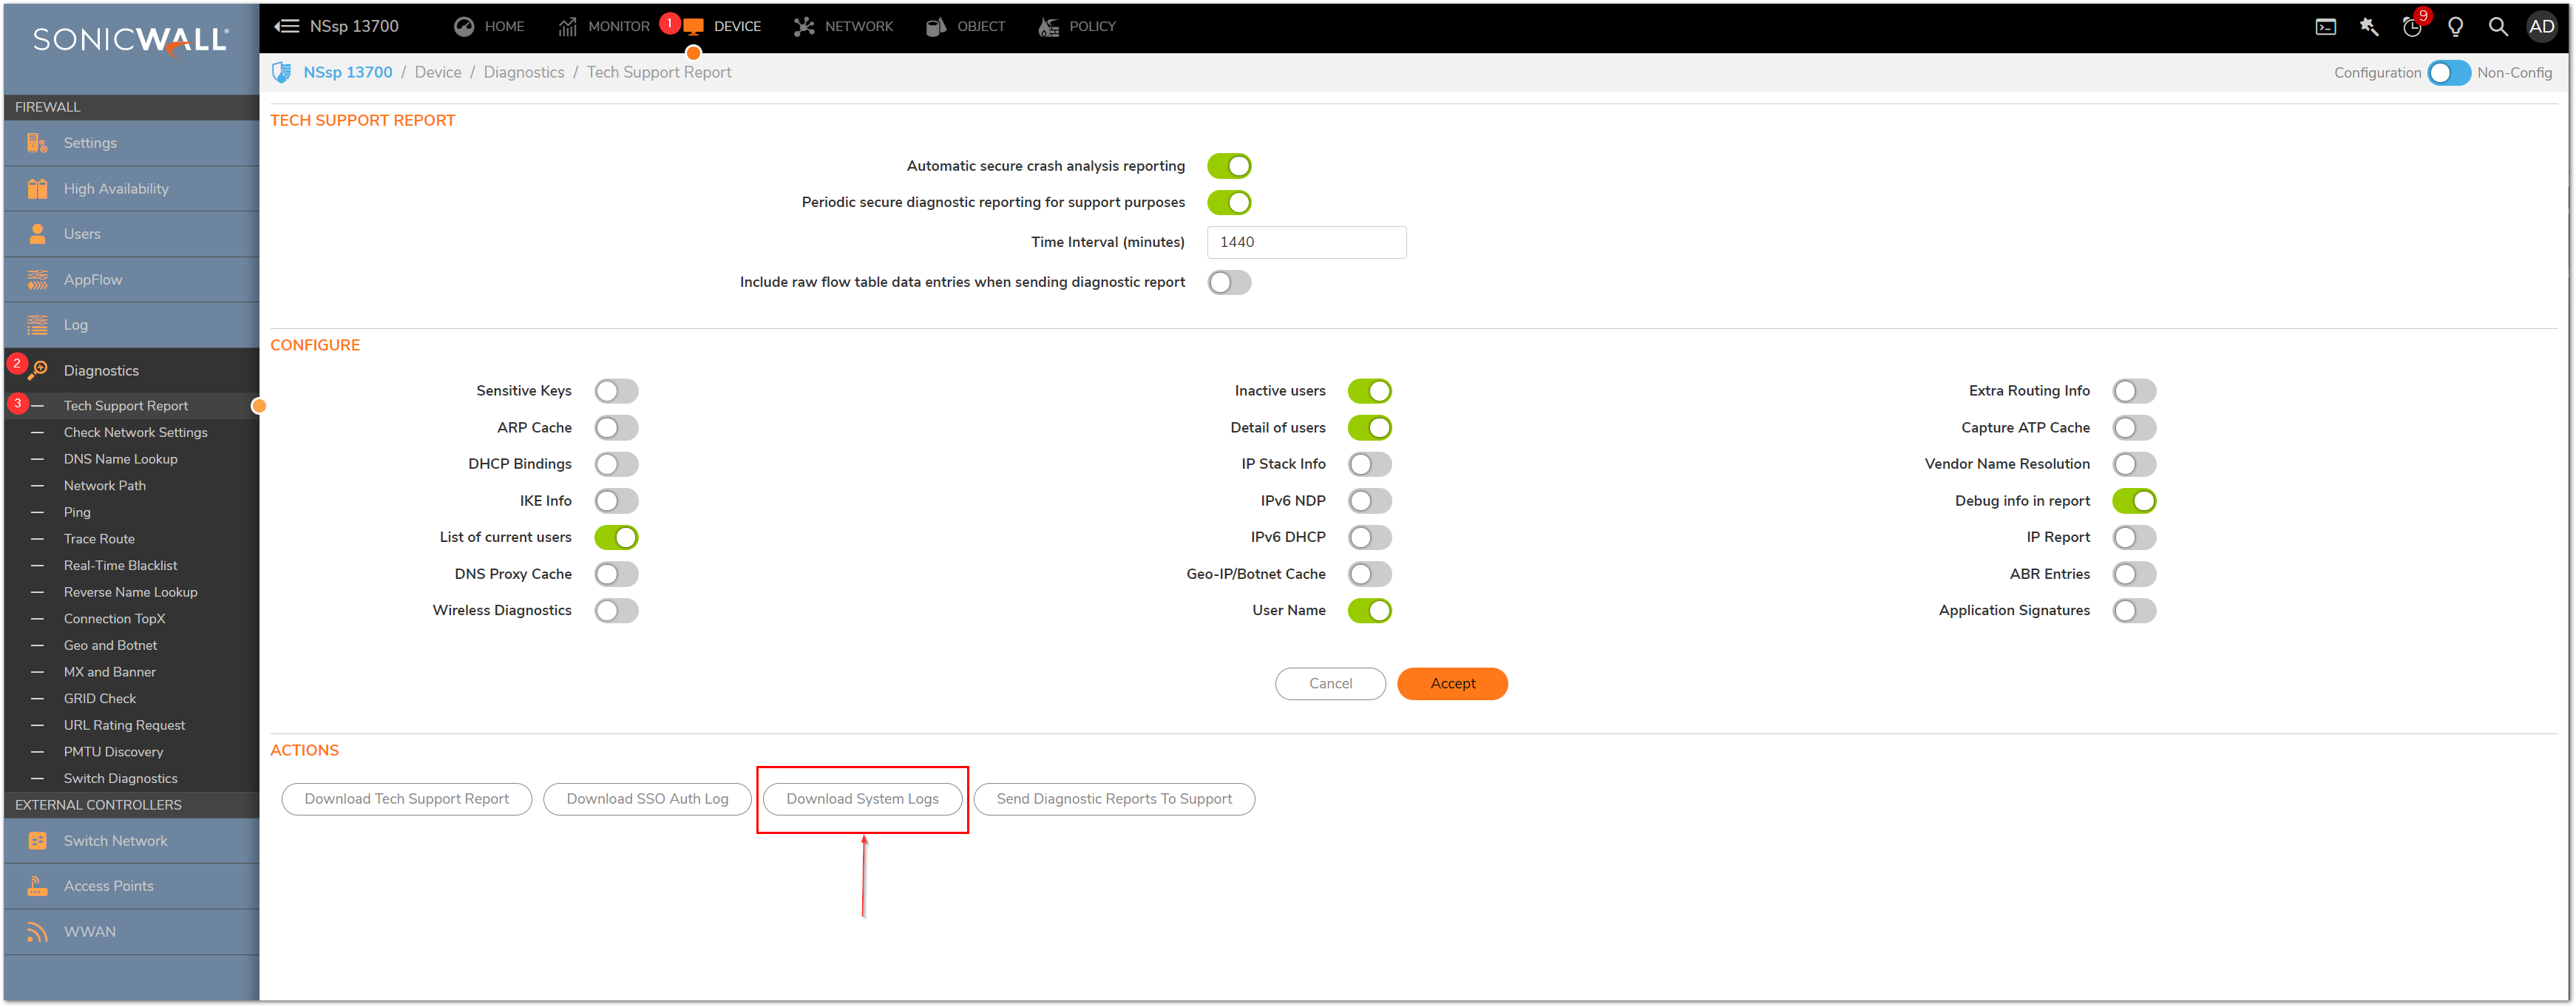Click the wizard pin icon in top bar
2576x1007 pixels.
2368,27
